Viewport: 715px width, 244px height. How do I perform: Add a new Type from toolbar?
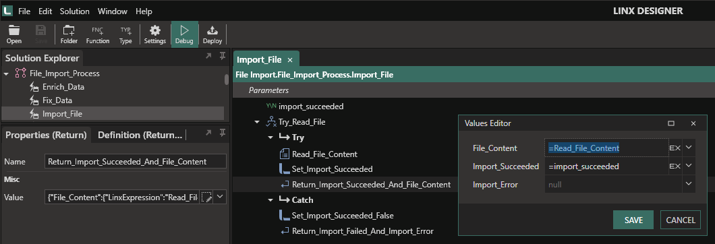pos(125,34)
